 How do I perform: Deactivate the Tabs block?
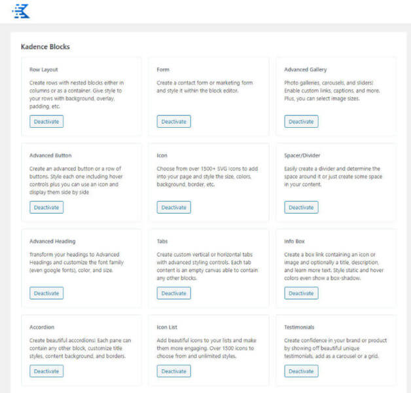coord(173,293)
